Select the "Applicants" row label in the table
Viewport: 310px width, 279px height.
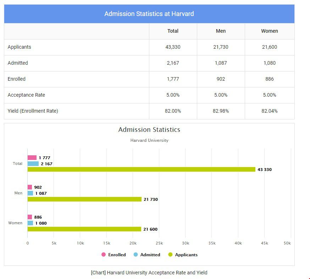(20, 47)
